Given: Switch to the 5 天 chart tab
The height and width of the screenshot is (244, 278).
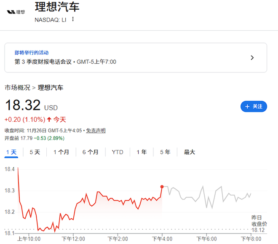Looking at the screenshot, I should pos(35,152).
